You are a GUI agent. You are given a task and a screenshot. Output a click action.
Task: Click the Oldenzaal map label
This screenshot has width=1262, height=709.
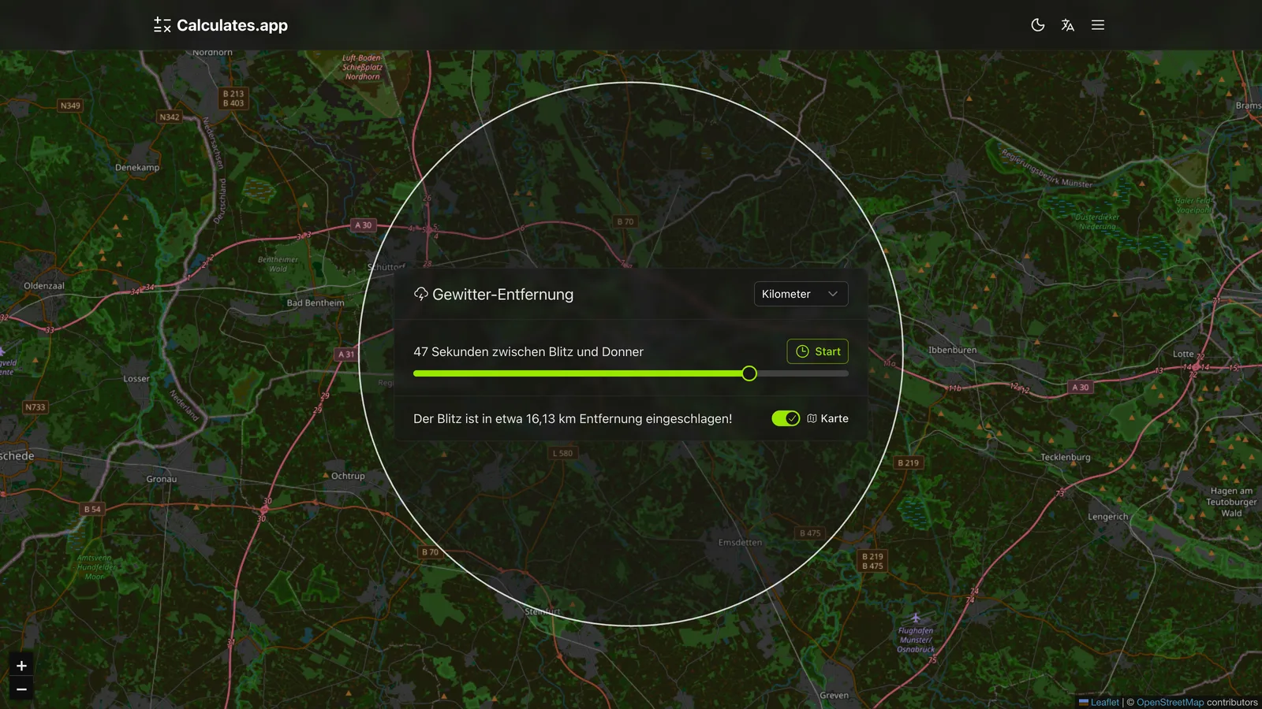tap(44, 286)
